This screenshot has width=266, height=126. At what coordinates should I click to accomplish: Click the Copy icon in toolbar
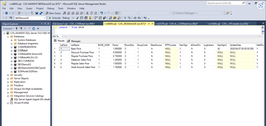pos(92,13)
